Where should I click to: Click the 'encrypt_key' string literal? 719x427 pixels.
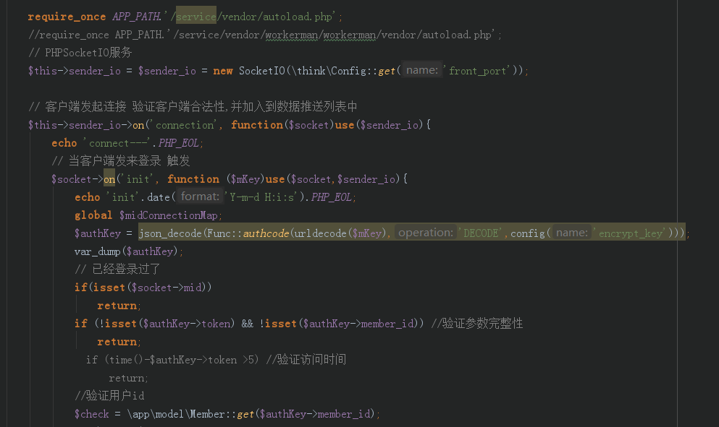(x=631, y=233)
